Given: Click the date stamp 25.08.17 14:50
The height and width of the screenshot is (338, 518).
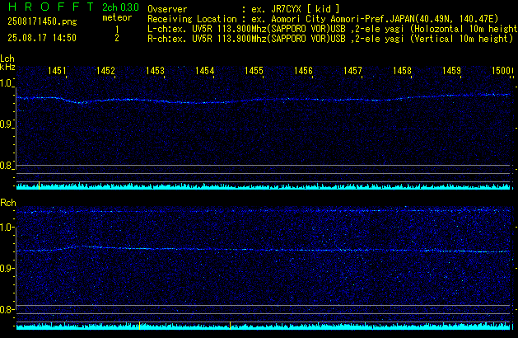Looking at the screenshot, I should click(42, 38).
